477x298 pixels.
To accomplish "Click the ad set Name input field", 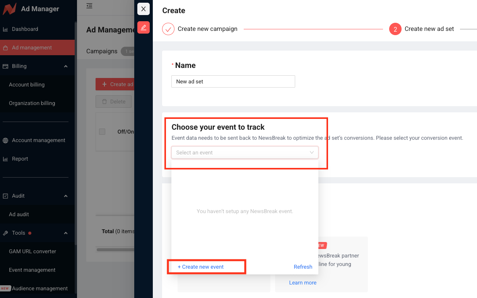I will [x=233, y=81].
